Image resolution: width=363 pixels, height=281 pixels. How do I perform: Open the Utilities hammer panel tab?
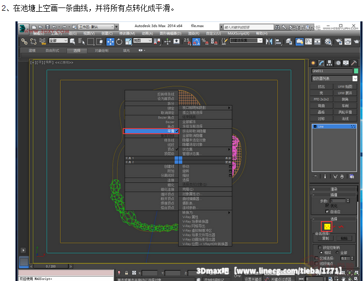click(354, 63)
